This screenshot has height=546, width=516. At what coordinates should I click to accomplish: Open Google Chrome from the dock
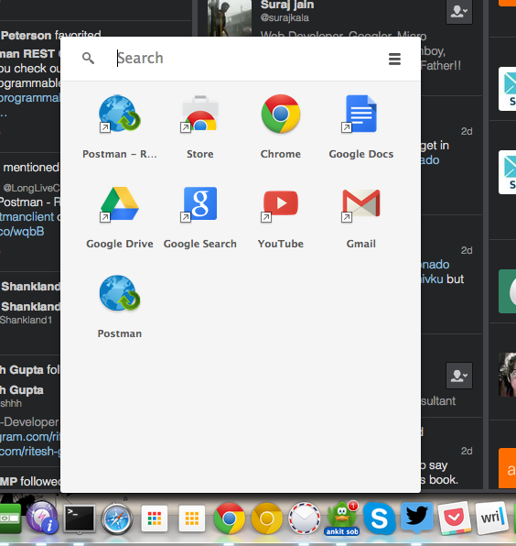[229, 519]
